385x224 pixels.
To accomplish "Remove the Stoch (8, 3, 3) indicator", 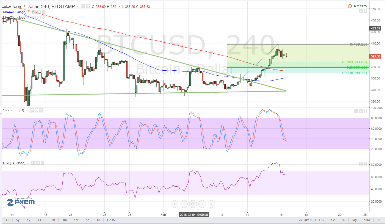I will 41,110.
